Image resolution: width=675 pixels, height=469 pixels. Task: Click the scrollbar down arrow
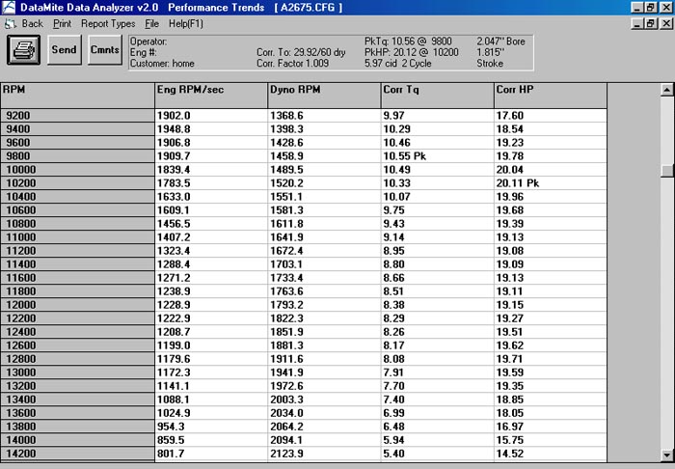coord(667,455)
